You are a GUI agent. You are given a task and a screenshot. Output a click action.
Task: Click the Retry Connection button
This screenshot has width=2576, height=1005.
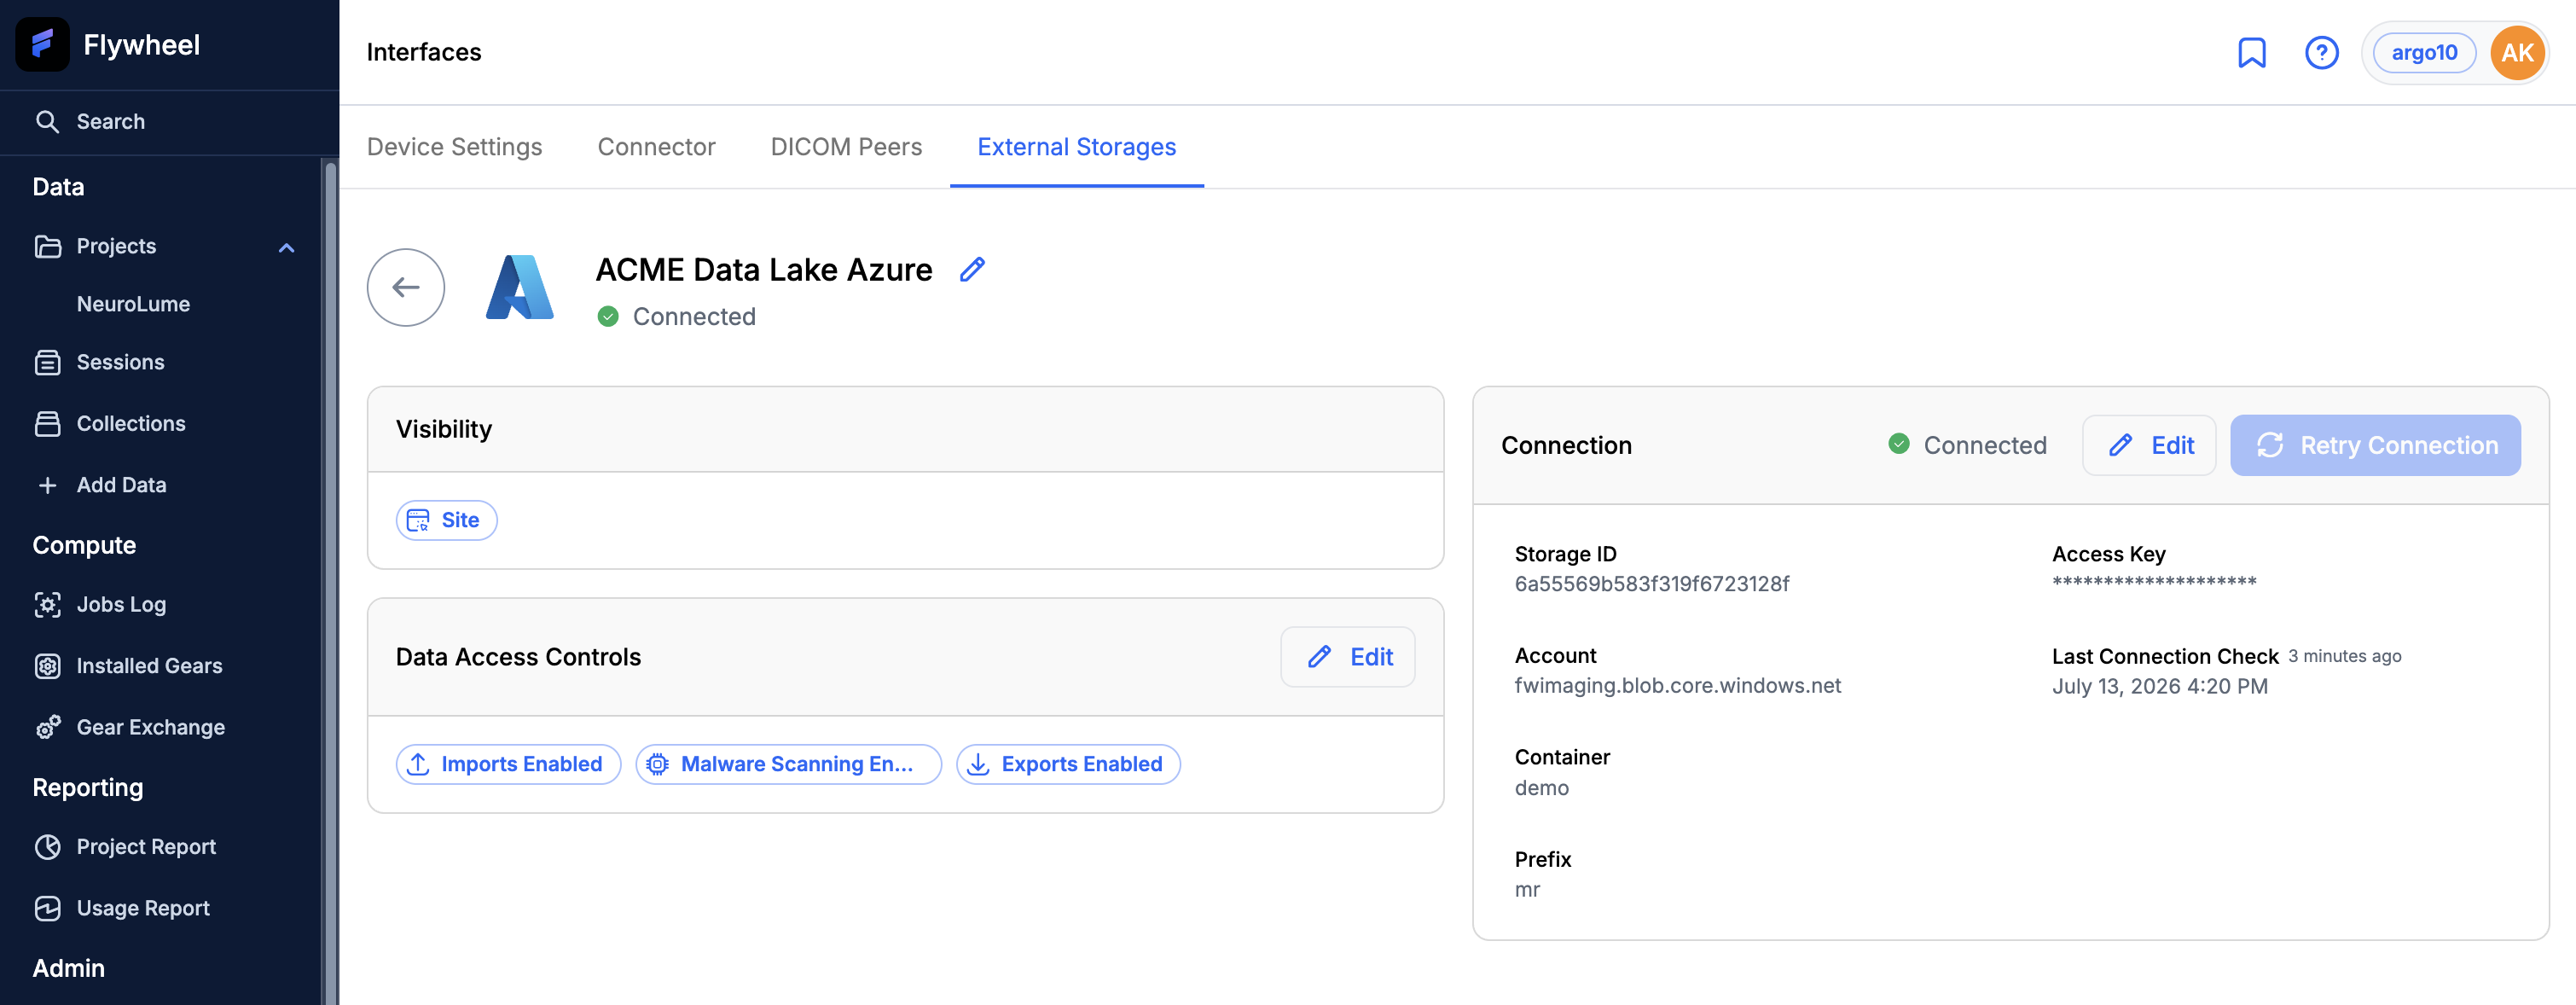tap(2375, 445)
